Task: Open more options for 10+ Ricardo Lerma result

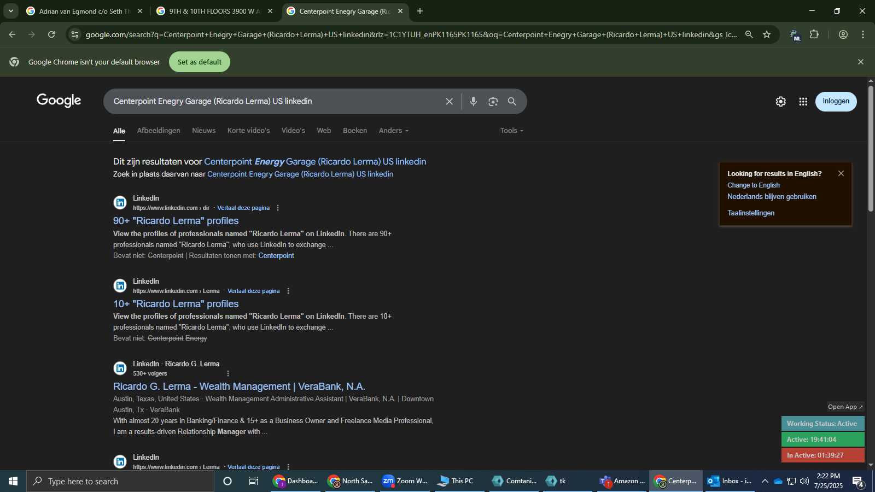Action: click(288, 291)
